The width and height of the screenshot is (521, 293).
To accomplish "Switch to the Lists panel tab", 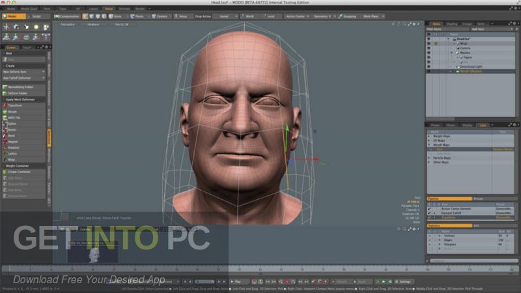I will (483, 125).
